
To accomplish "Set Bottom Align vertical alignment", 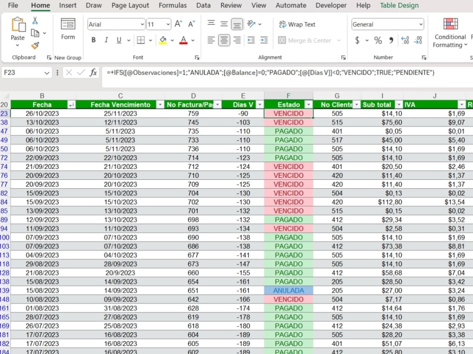I will [237, 25].
